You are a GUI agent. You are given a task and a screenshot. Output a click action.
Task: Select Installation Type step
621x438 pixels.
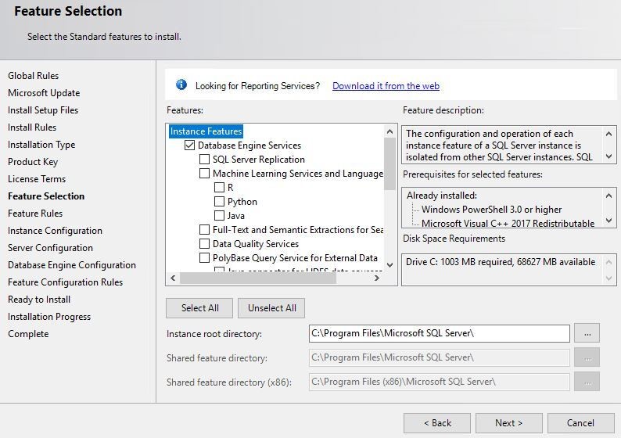(41, 145)
